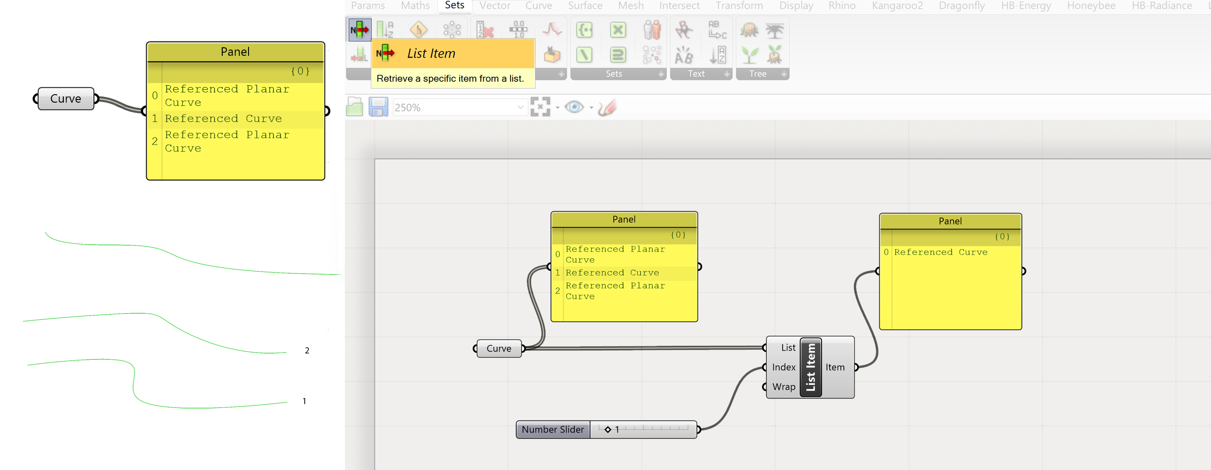The height and width of the screenshot is (470, 1211).
Task: Click the Zoom Extents icon above the canvas
Action: click(541, 107)
